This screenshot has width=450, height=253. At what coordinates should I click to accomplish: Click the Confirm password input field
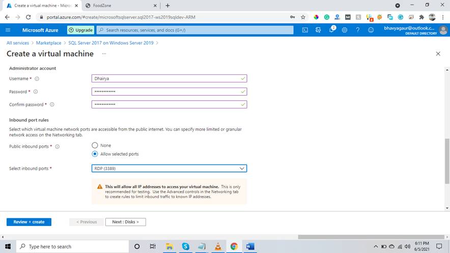coord(169,104)
